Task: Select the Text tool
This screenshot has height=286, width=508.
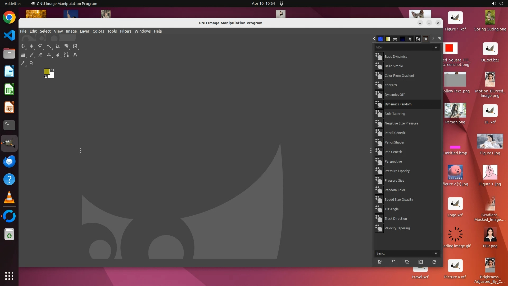Action: coord(75,55)
